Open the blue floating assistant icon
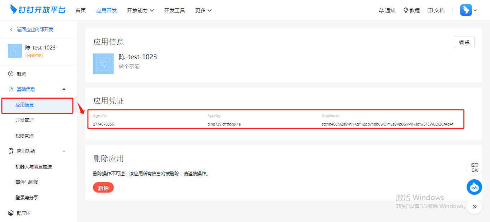Viewport: 490px width, 222px height. tap(474, 187)
